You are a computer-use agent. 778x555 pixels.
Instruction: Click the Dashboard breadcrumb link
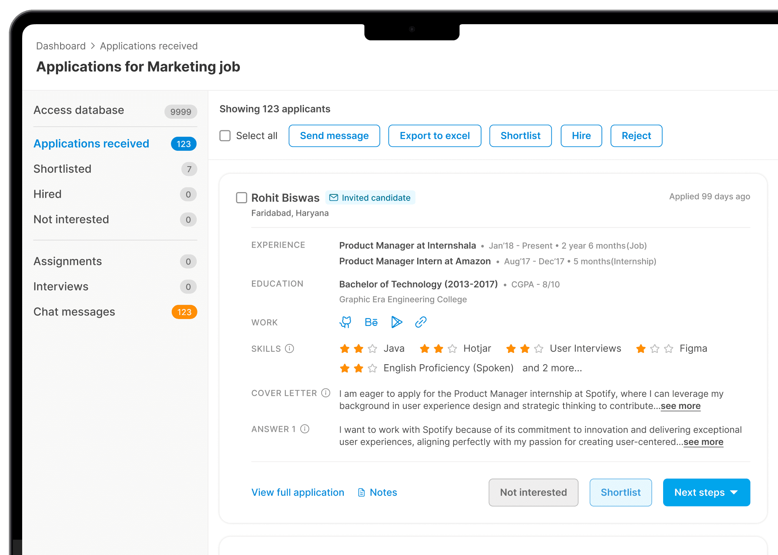[x=61, y=46]
